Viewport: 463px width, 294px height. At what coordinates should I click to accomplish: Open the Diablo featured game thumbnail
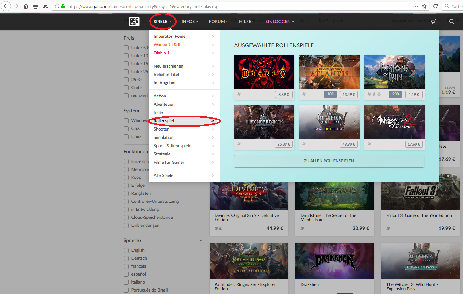264,72
